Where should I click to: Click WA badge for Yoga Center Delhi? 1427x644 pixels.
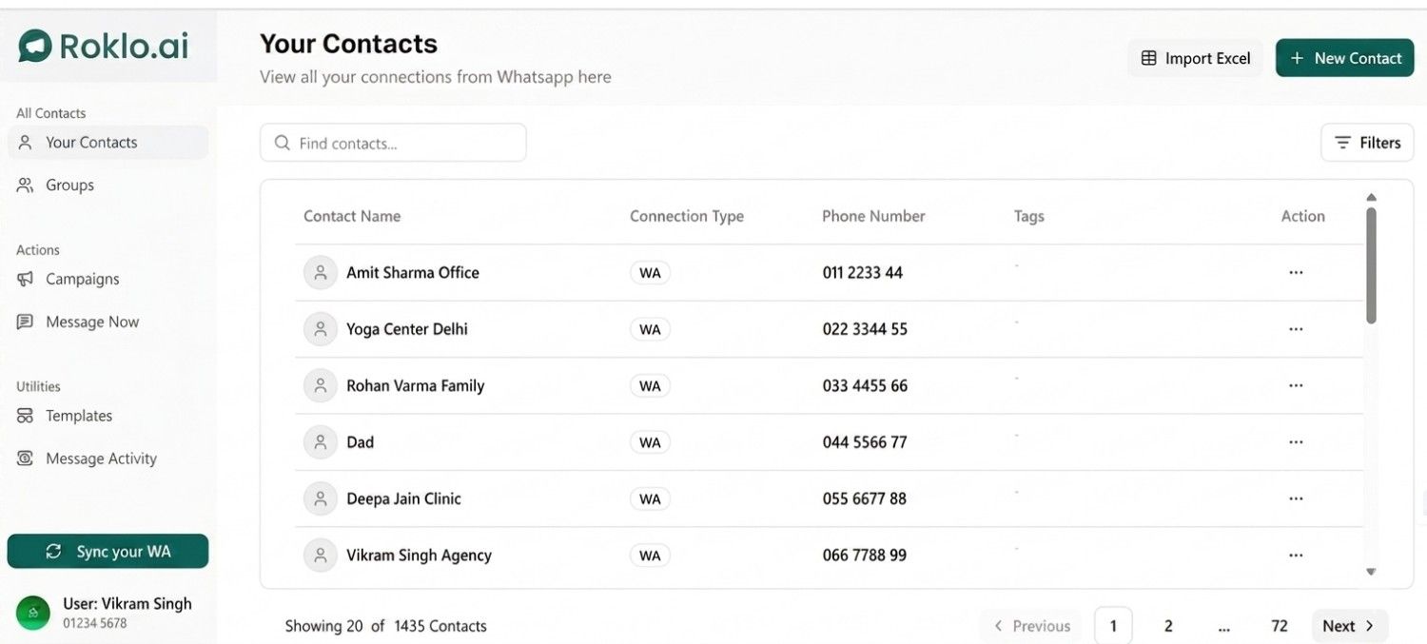[650, 329]
